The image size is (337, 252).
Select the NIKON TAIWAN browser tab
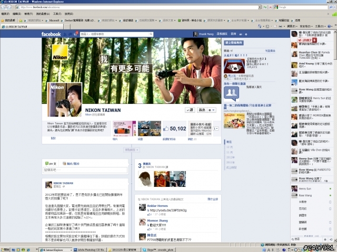pos(32,27)
